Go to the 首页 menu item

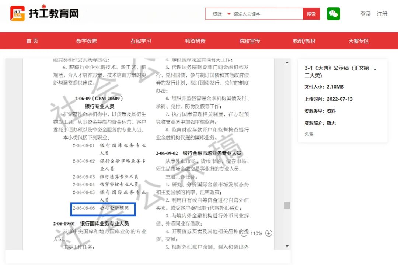point(32,41)
